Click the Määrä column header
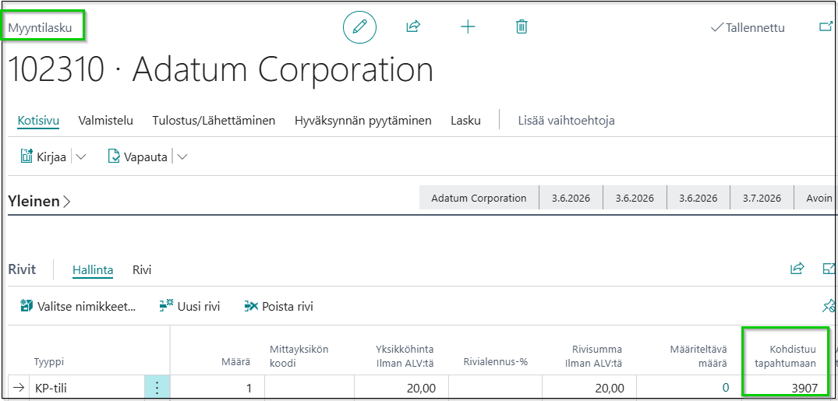The width and height of the screenshot is (838, 401). click(x=235, y=362)
